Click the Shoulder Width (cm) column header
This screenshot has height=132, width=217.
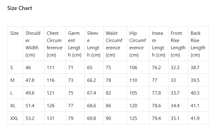point(33,44)
